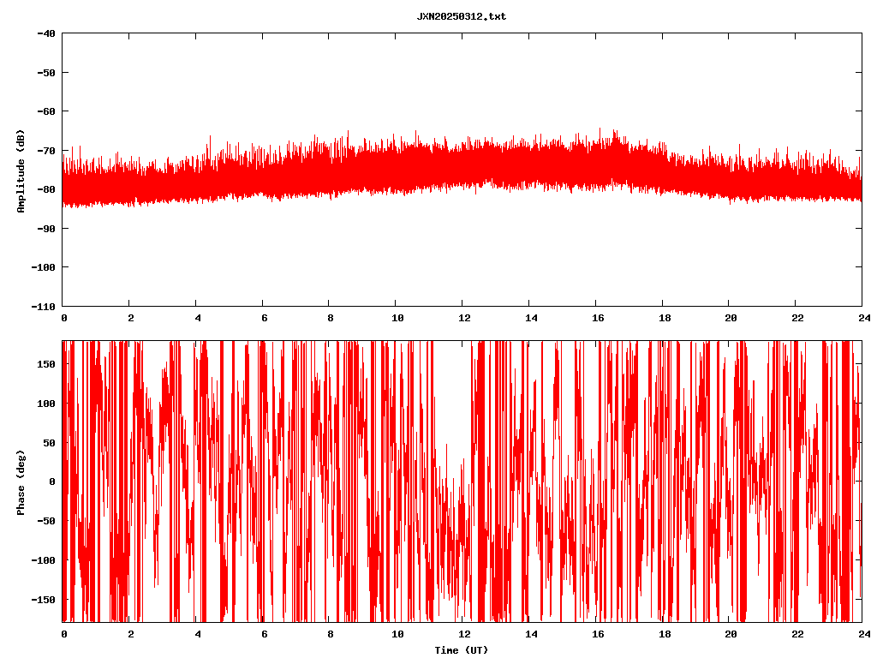Click hour 16 tick under Phase plot
Image resolution: width=877 pixels, height=658 pixels.
click(597, 635)
